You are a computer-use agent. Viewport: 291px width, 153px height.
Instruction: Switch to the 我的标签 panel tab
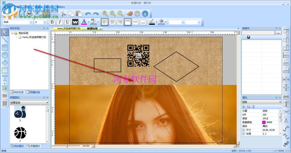17,92
